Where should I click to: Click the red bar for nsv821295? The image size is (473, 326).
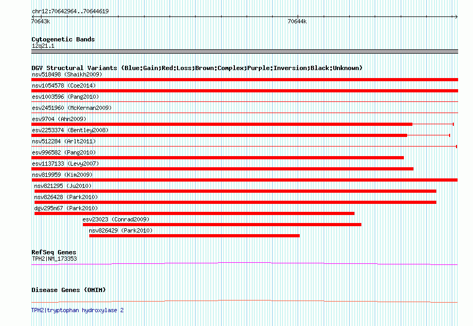click(x=235, y=191)
